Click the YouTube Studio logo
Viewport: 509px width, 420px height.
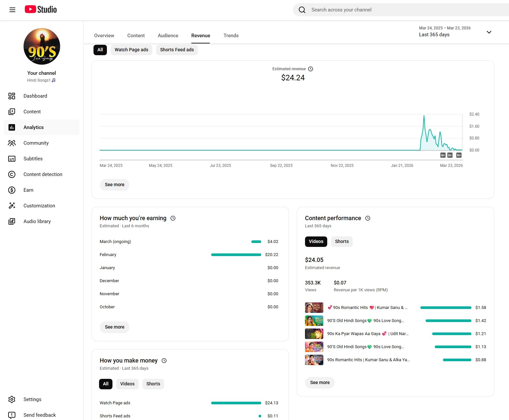tap(41, 9)
